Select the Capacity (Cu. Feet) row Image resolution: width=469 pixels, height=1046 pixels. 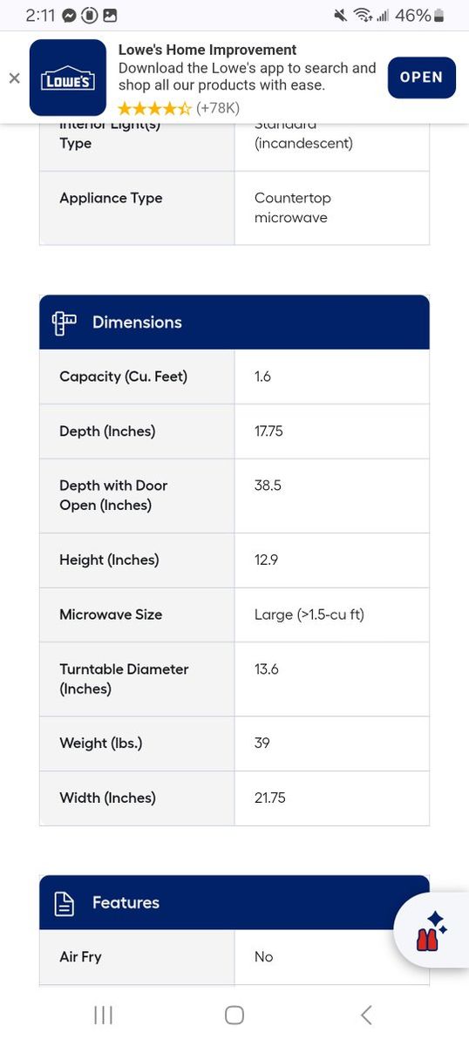point(234,377)
